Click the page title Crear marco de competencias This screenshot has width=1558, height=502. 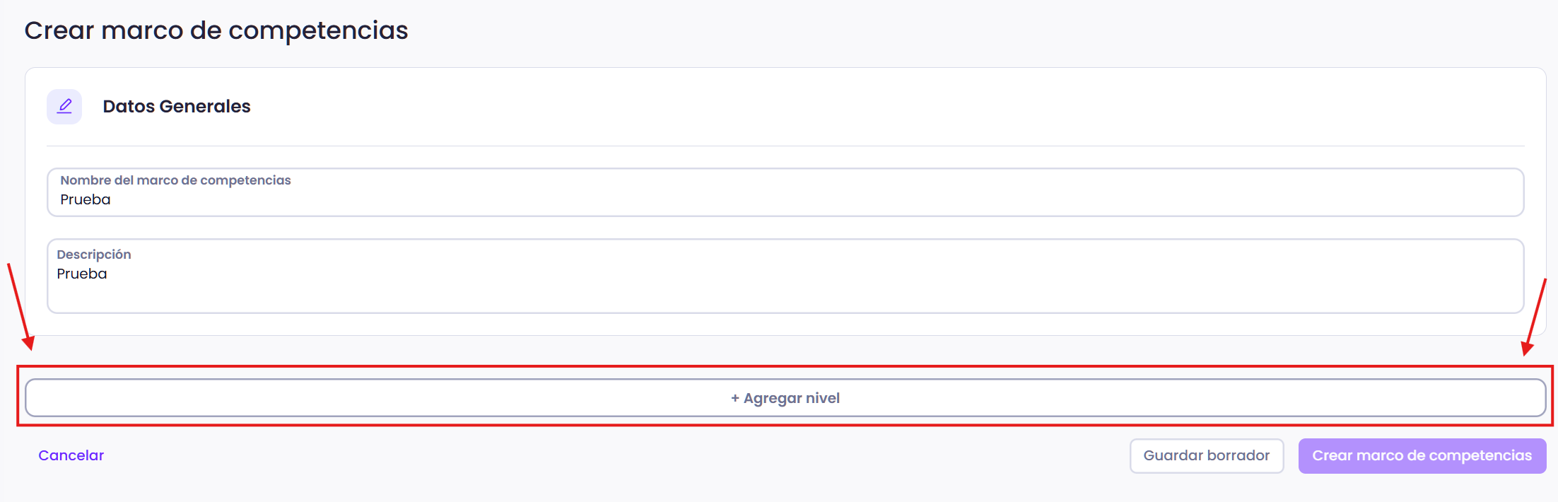pyautogui.click(x=216, y=30)
